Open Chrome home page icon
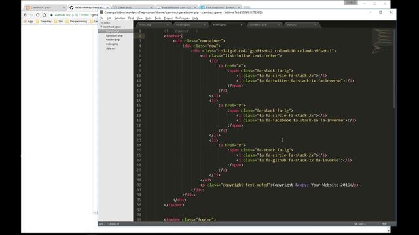Screen dimensions: 419x235 (44, 15)
